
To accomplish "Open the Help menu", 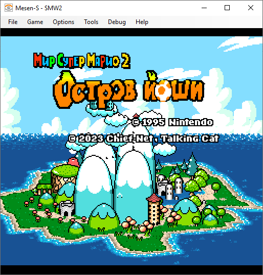I will point(142,22).
